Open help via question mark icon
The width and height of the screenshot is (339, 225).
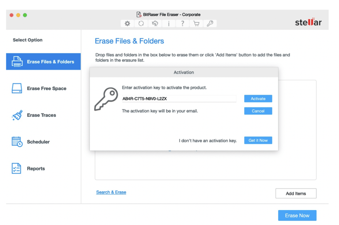point(182,23)
